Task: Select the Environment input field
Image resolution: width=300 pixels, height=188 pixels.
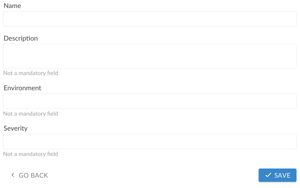Action: click(150, 101)
